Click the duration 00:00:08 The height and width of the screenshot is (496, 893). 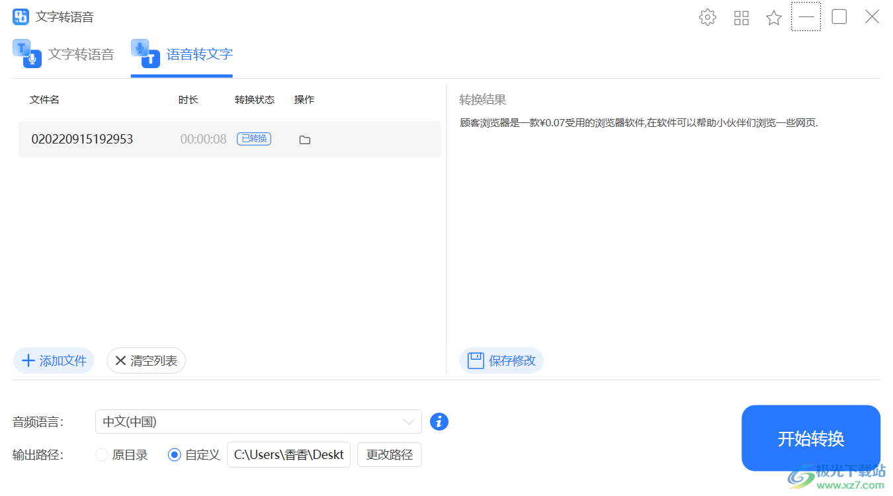coord(204,140)
